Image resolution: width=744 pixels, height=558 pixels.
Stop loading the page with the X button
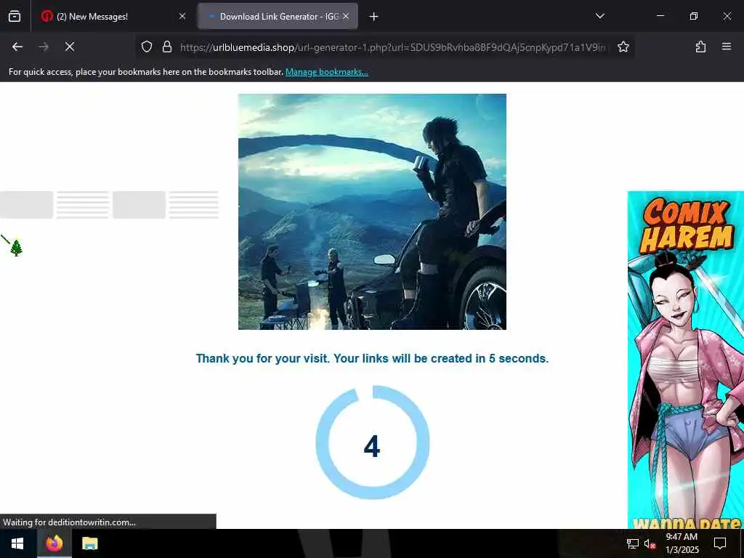pyautogui.click(x=69, y=46)
